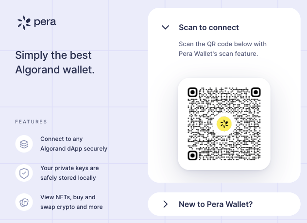Open the 'New to Pera Wallet?' section
307x223 pixels.
[x=216, y=204]
